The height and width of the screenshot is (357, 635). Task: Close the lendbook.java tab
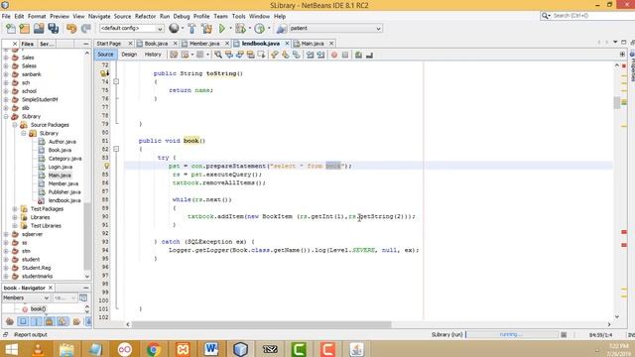point(287,44)
